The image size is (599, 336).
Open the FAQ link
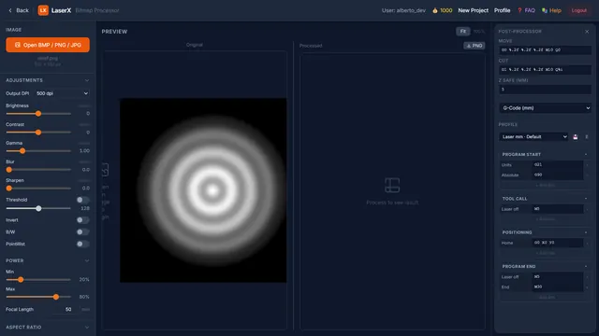[526, 10]
